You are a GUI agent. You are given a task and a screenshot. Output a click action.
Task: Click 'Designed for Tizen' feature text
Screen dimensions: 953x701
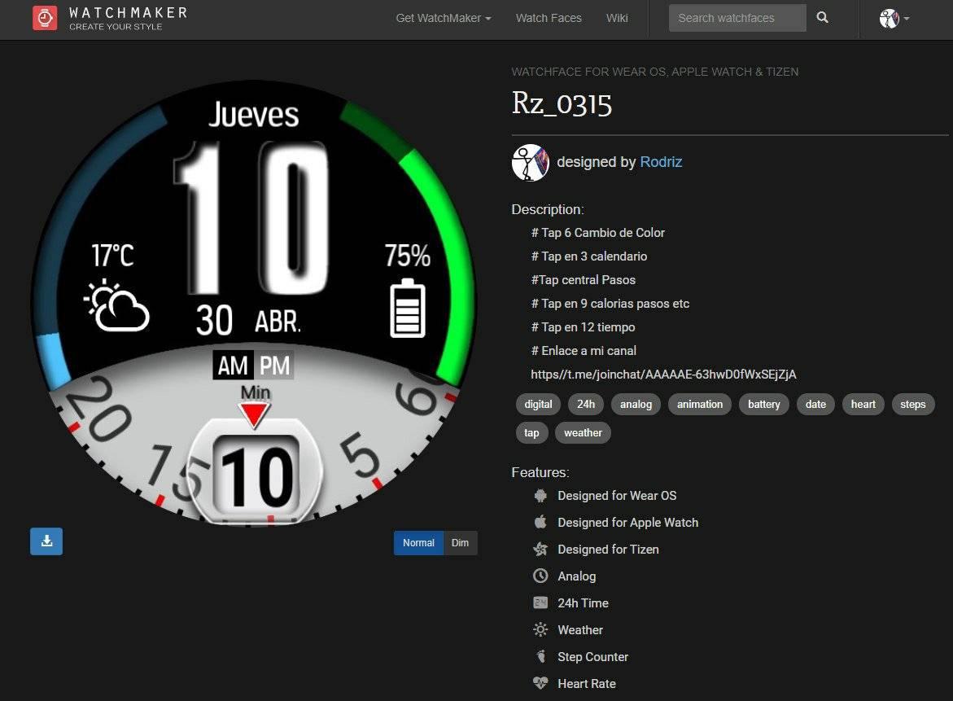(x=609, y=549)
